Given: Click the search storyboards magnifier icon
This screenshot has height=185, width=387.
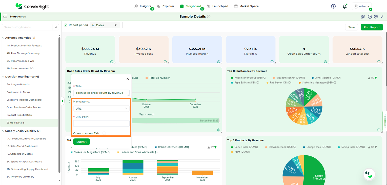Looking at the screenshot, I should click(x=56, y=27).
